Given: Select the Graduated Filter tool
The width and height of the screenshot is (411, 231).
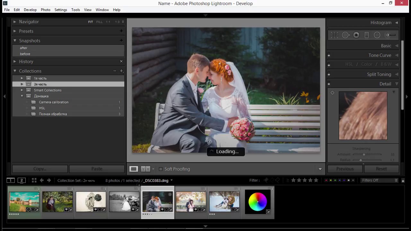Looking at the screenshot, I should (x=367, y=35).
